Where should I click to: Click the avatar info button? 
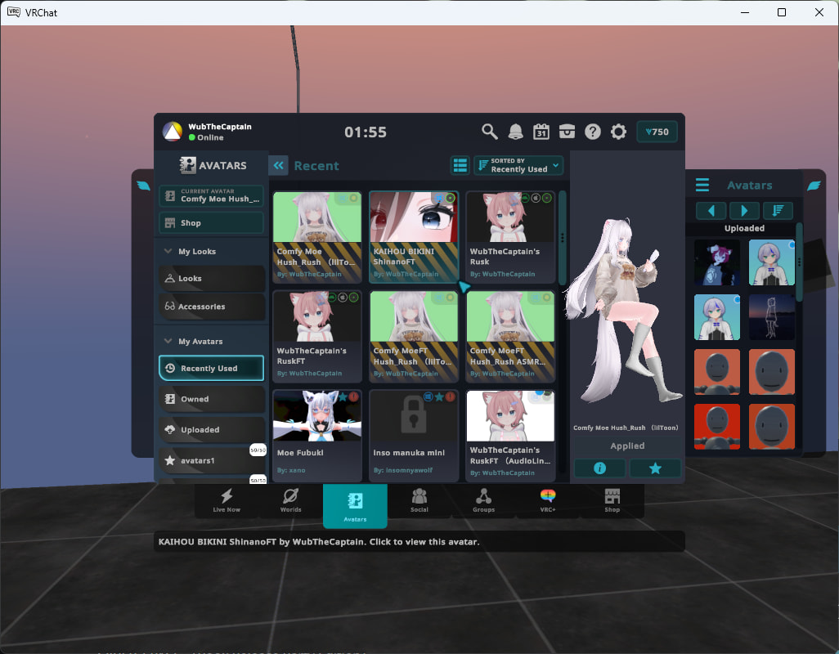coord(600,468)
